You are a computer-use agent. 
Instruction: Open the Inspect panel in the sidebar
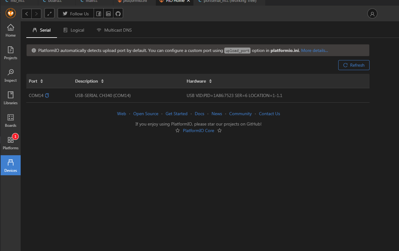click(10, 76)
